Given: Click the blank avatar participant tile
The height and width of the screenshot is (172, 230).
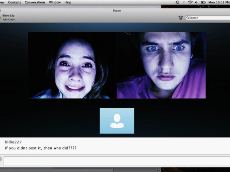Looking at the screenshot, I should (117, 121).
